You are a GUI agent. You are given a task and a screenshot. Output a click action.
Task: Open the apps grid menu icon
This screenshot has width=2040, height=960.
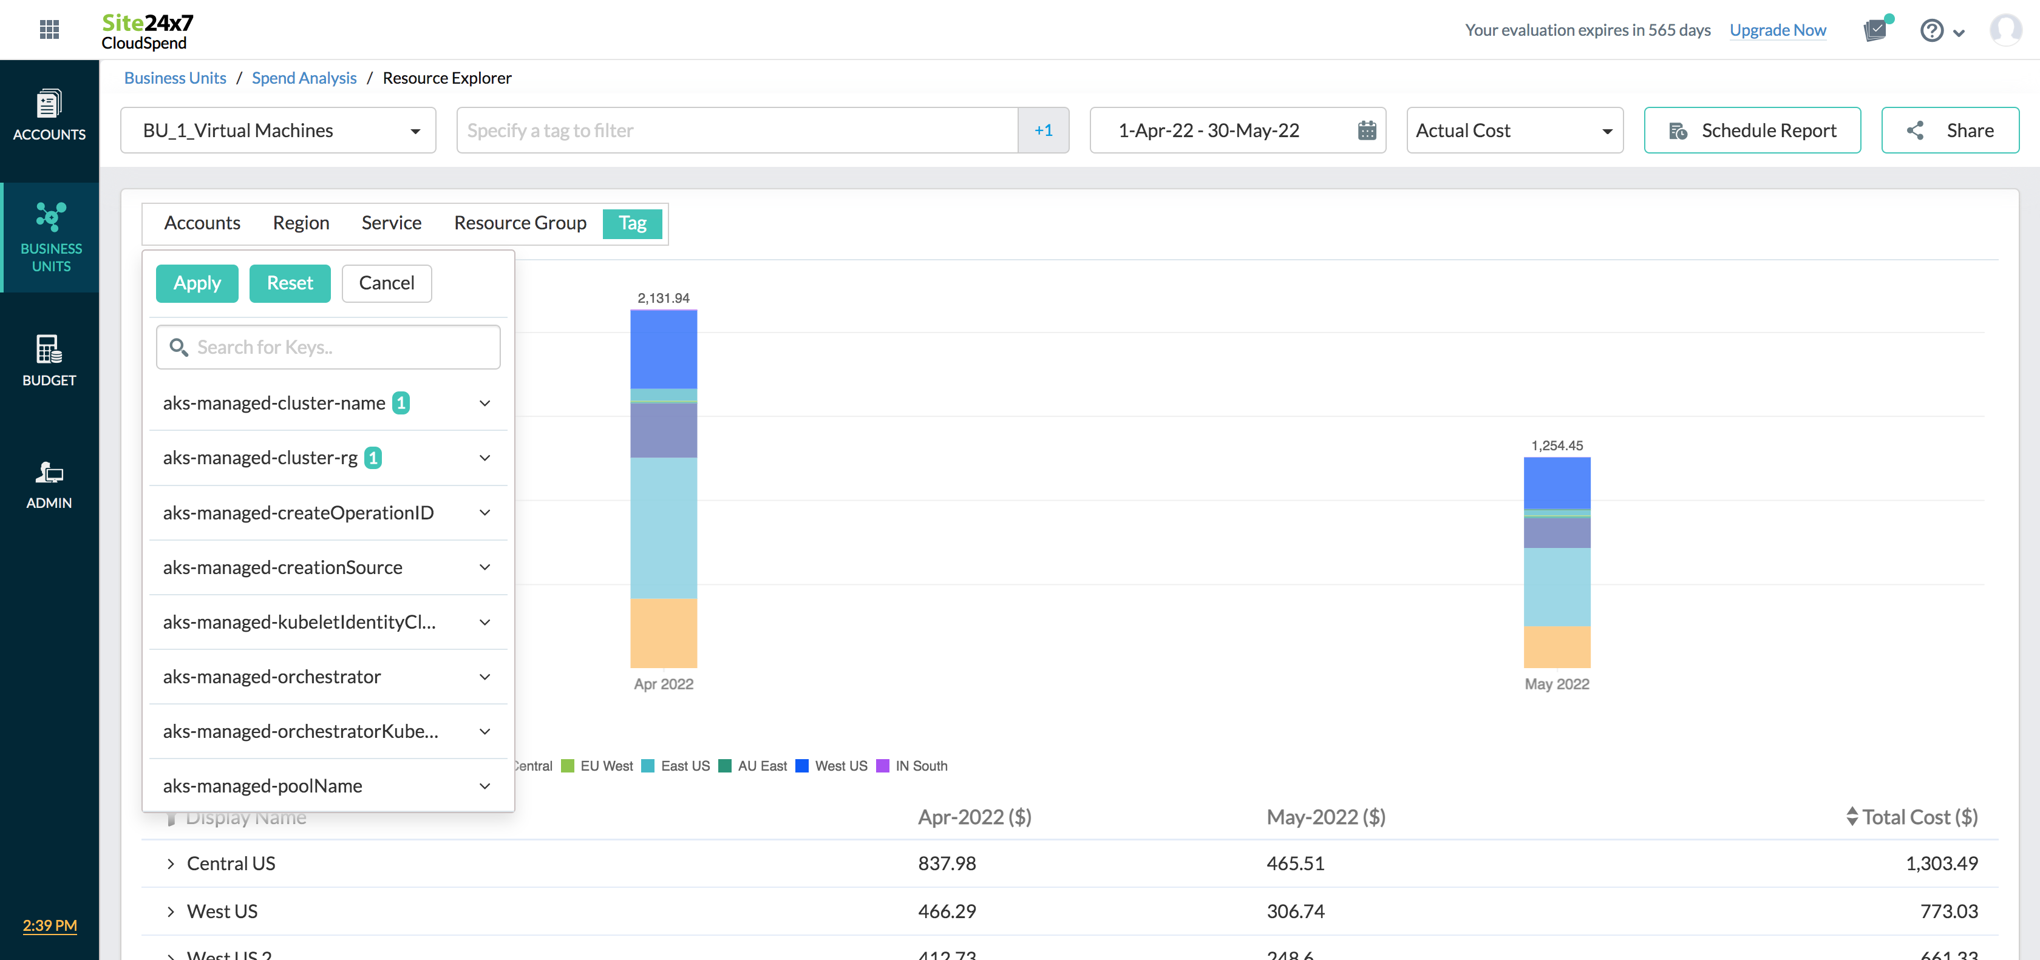(x=49, y=29)
